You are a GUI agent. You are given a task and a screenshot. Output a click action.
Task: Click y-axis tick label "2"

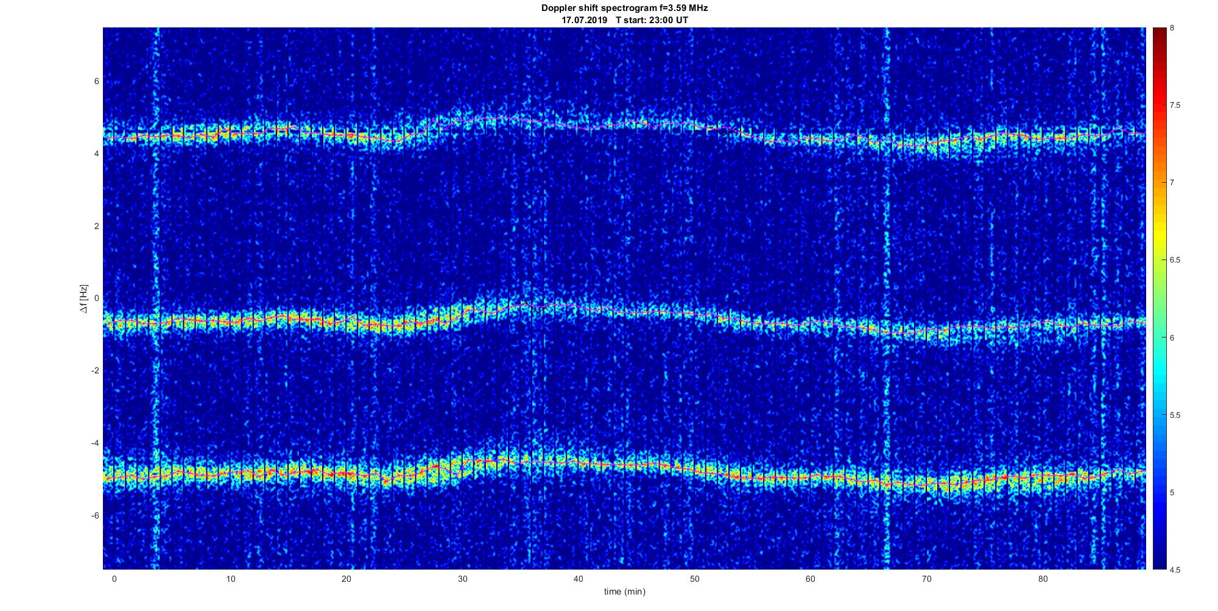tap(97, 226)
